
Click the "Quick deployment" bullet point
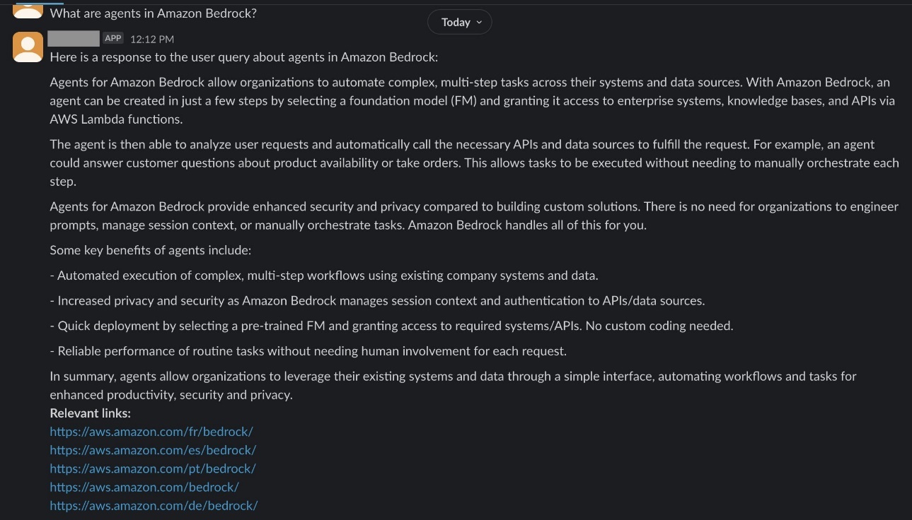click(x=391, y=326)
